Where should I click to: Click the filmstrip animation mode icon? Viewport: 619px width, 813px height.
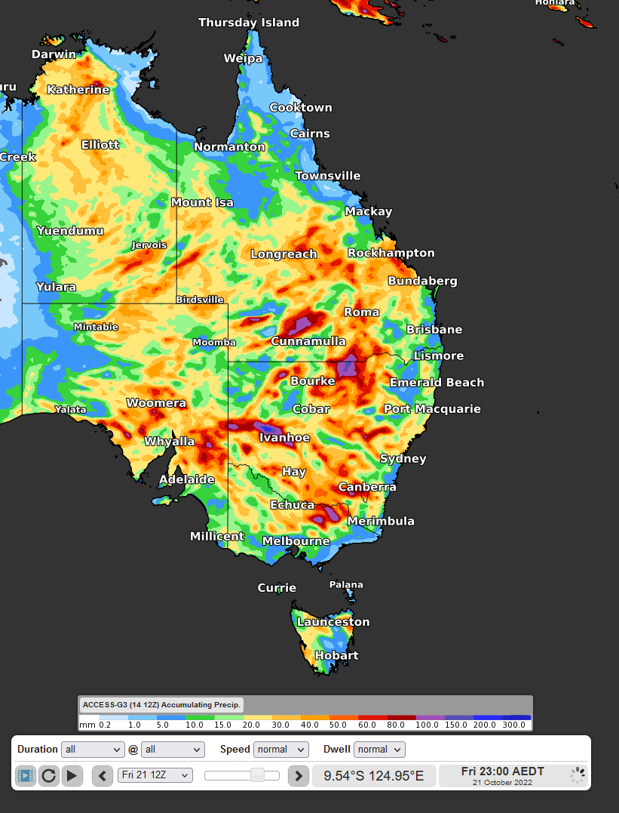point(25,776)
